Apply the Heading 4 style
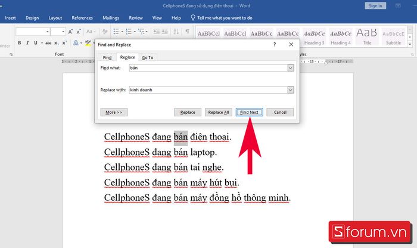This screenshot has height=248, width=417. point(341,37)
